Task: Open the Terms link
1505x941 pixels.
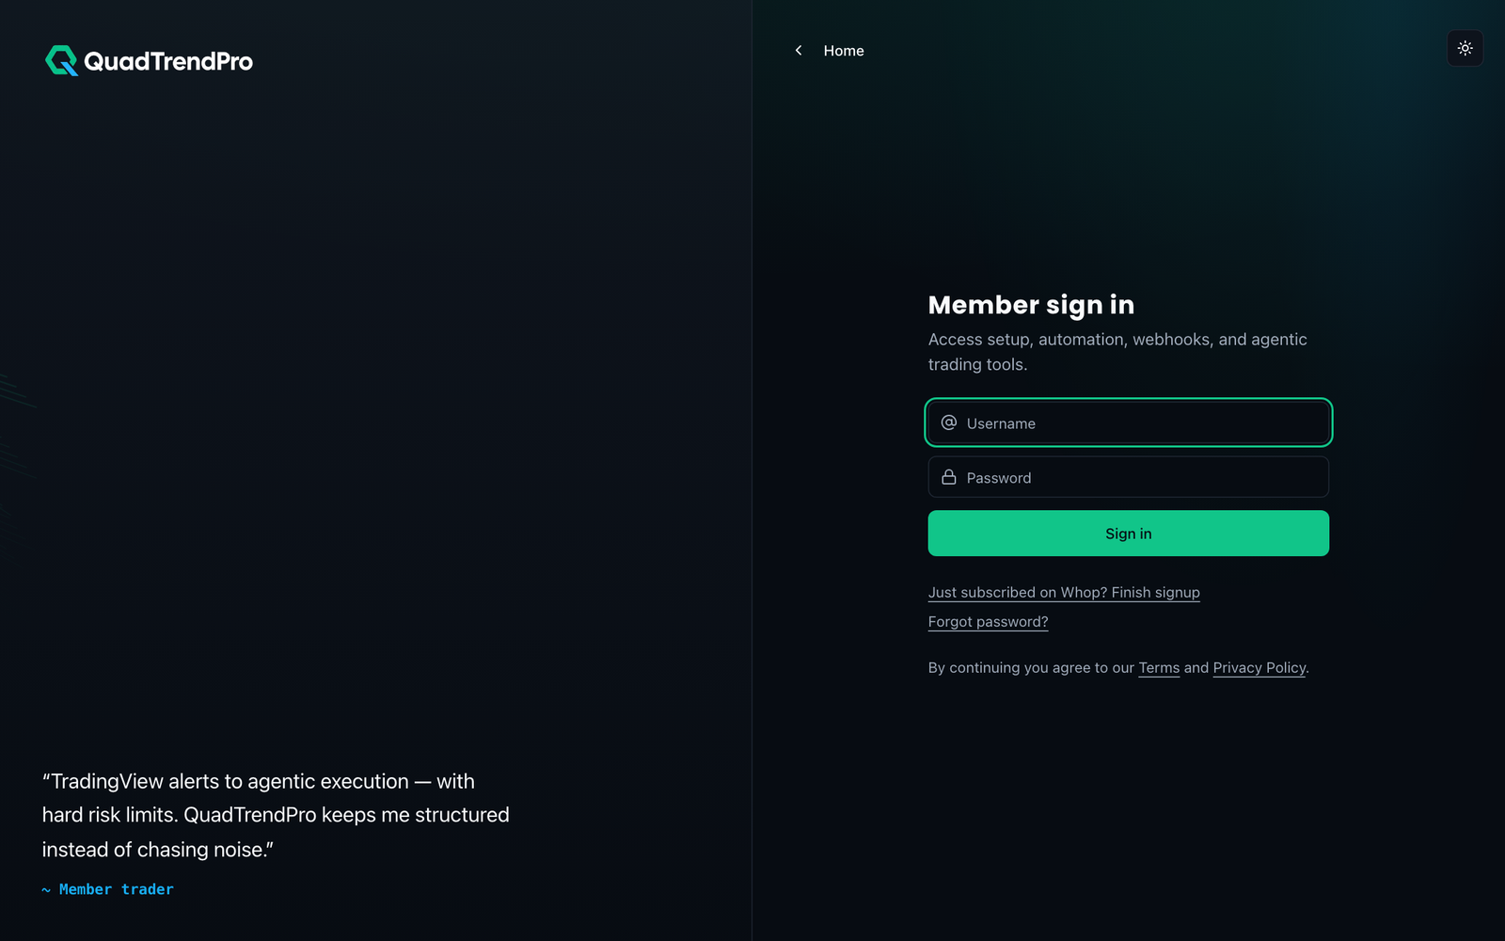Action: 1159,667
